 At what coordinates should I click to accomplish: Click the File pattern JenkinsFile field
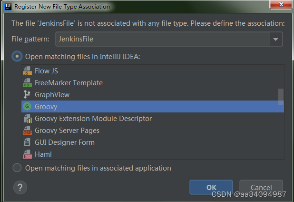162,39
